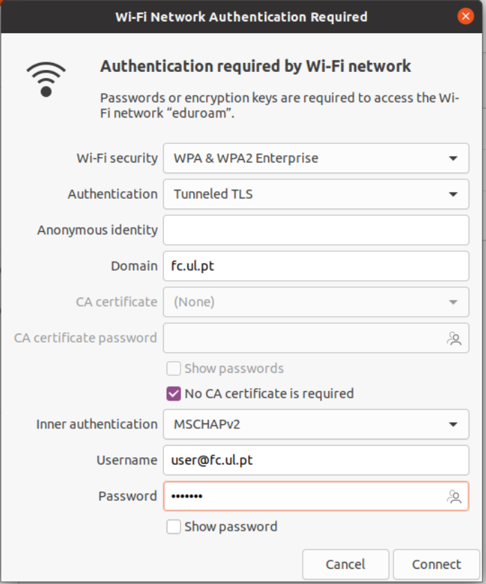Click the Anonymous identity input field

316,230
